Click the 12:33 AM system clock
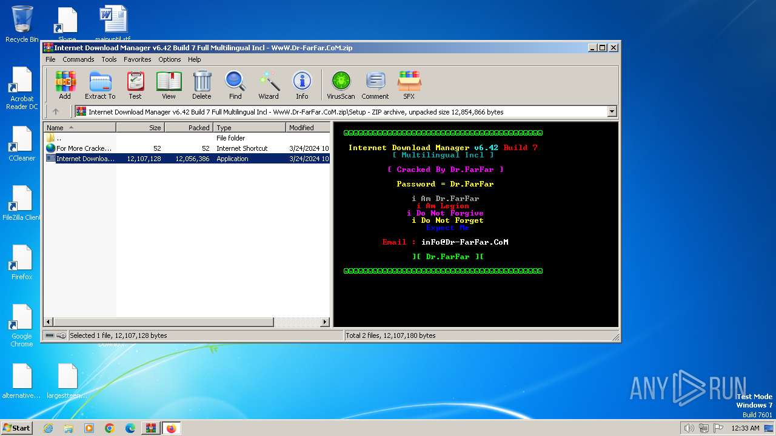This screenshot has height=436, width=776. pyautogui.click(x=745, y=428)
